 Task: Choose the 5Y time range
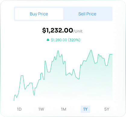pyautogui.click(x=107, y=109)
